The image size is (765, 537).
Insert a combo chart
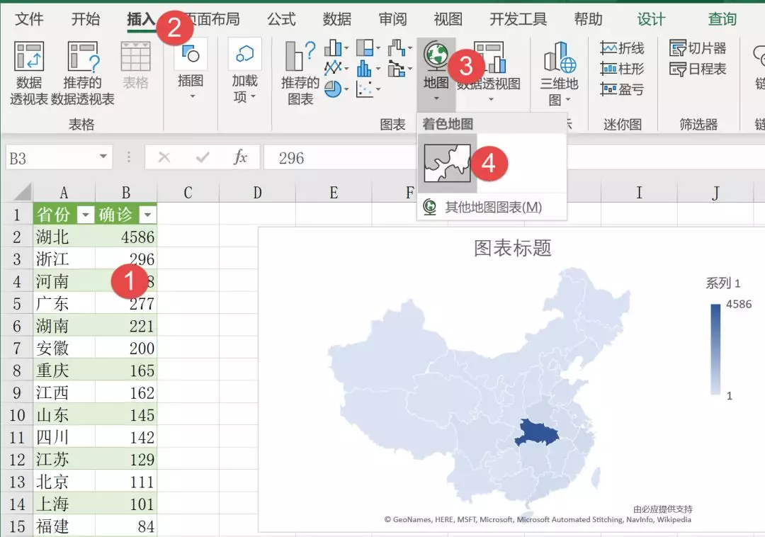point(397,68)
